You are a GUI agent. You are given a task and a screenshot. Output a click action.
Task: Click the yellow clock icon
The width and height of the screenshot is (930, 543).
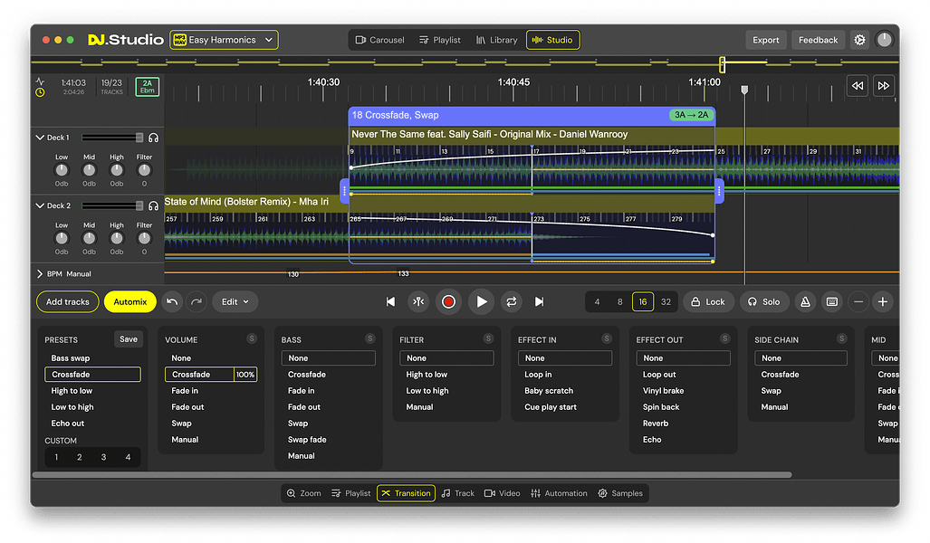(x=40, y=92)
